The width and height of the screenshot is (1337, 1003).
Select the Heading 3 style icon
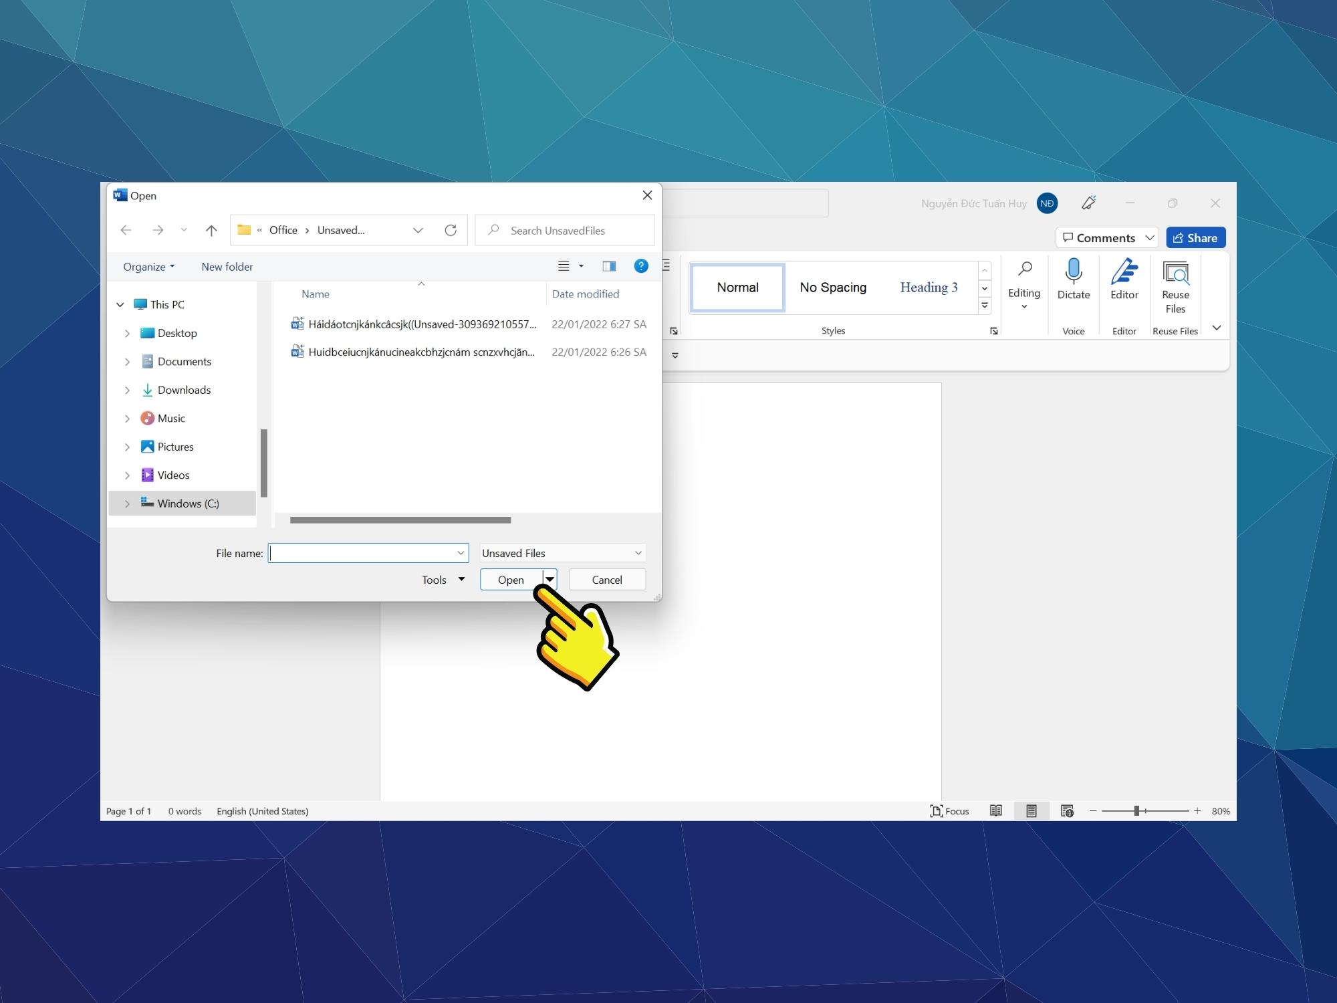[x=929, y=287]
